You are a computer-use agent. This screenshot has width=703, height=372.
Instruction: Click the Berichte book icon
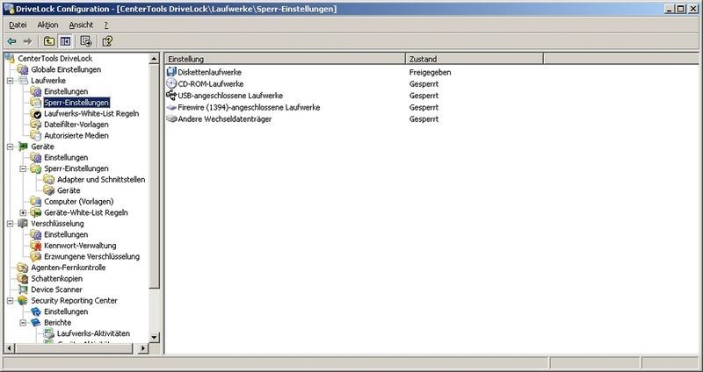pyautogui.click(x=36, y=323)
